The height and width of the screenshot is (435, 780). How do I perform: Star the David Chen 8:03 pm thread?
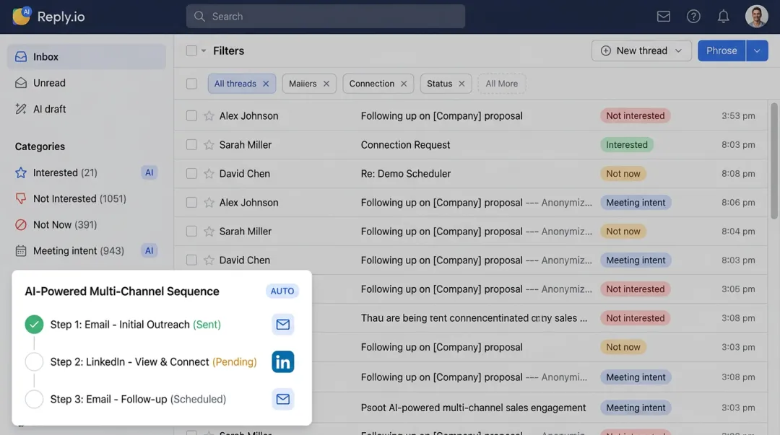pos(209,260)
